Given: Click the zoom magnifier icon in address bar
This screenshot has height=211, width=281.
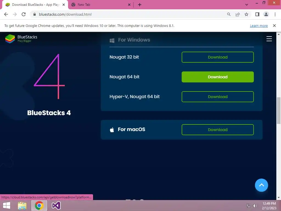Looking at the screenshot, I should [x=229, y=14].
